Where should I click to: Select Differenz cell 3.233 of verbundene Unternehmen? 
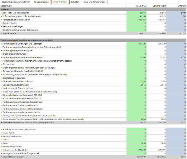[177, 57]
